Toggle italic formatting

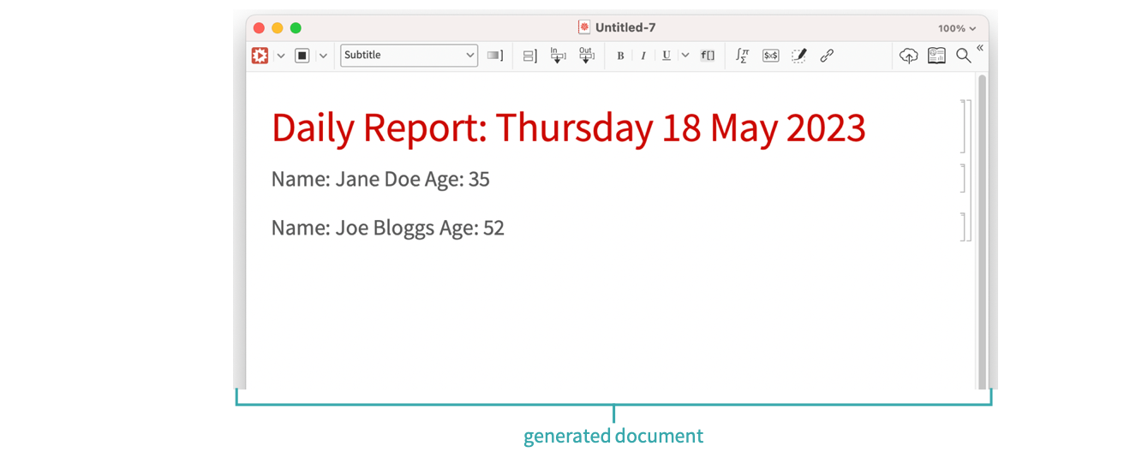click(x=643, y=56)
